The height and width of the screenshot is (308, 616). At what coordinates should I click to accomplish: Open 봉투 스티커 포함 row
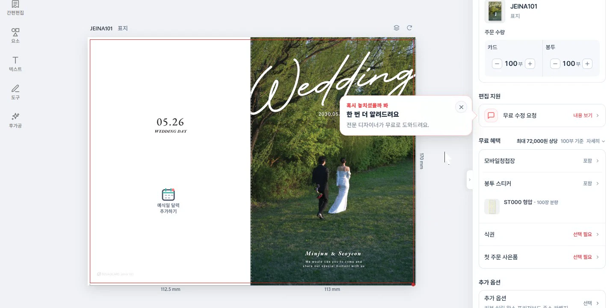point(542,184)
